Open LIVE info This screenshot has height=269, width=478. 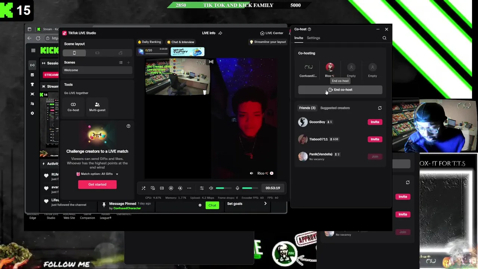click(x=209, y=33)
